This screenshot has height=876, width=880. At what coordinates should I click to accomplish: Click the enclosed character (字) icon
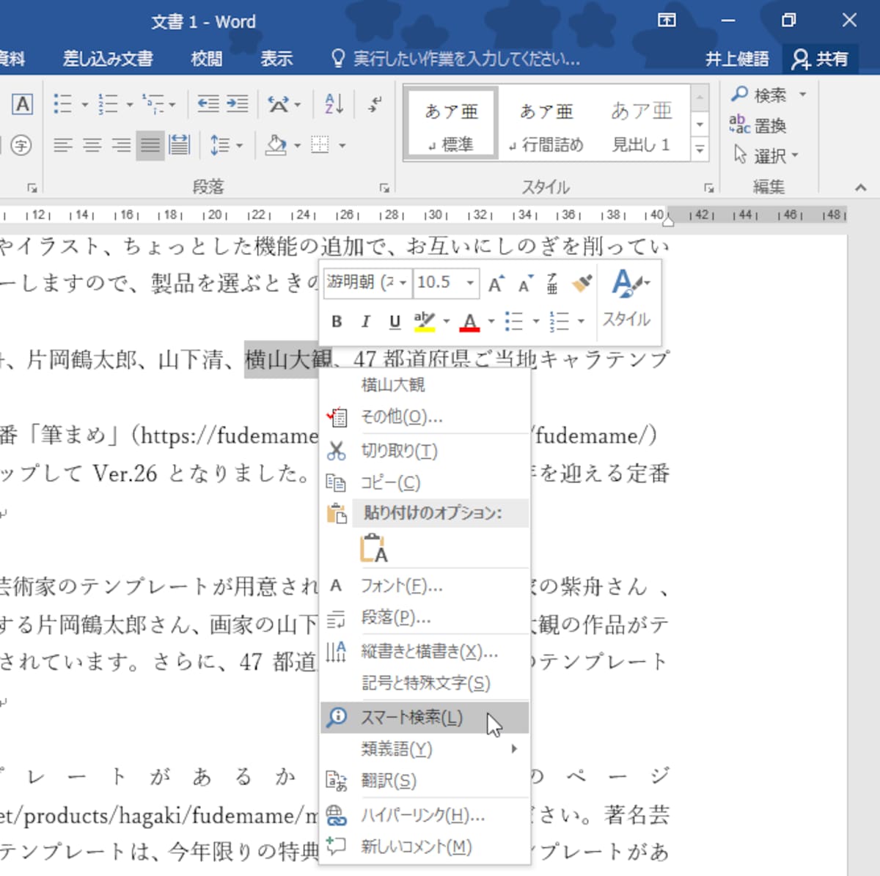(21, 145)
